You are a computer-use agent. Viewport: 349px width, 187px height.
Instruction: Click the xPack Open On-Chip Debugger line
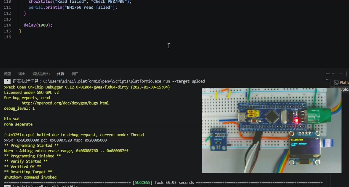[x=87, y=87]
